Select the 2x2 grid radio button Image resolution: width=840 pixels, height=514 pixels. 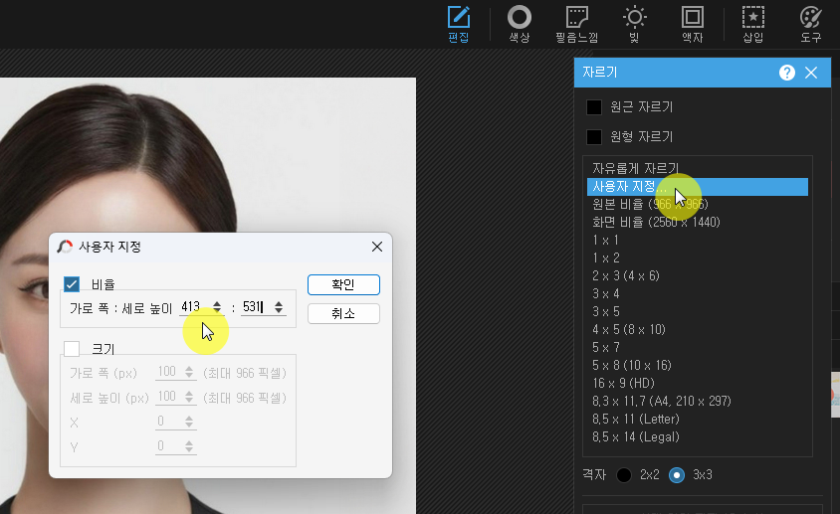(624, 475)
